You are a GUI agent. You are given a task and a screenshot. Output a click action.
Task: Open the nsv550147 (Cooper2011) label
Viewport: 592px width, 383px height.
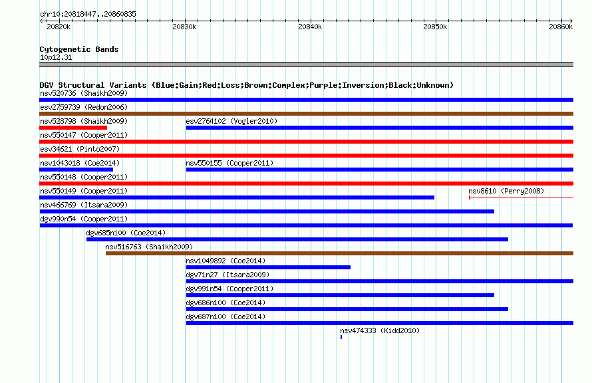click(84, 135)
